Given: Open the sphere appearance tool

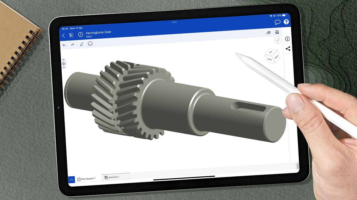Looking at the screenshot, I should click(90, 44).
